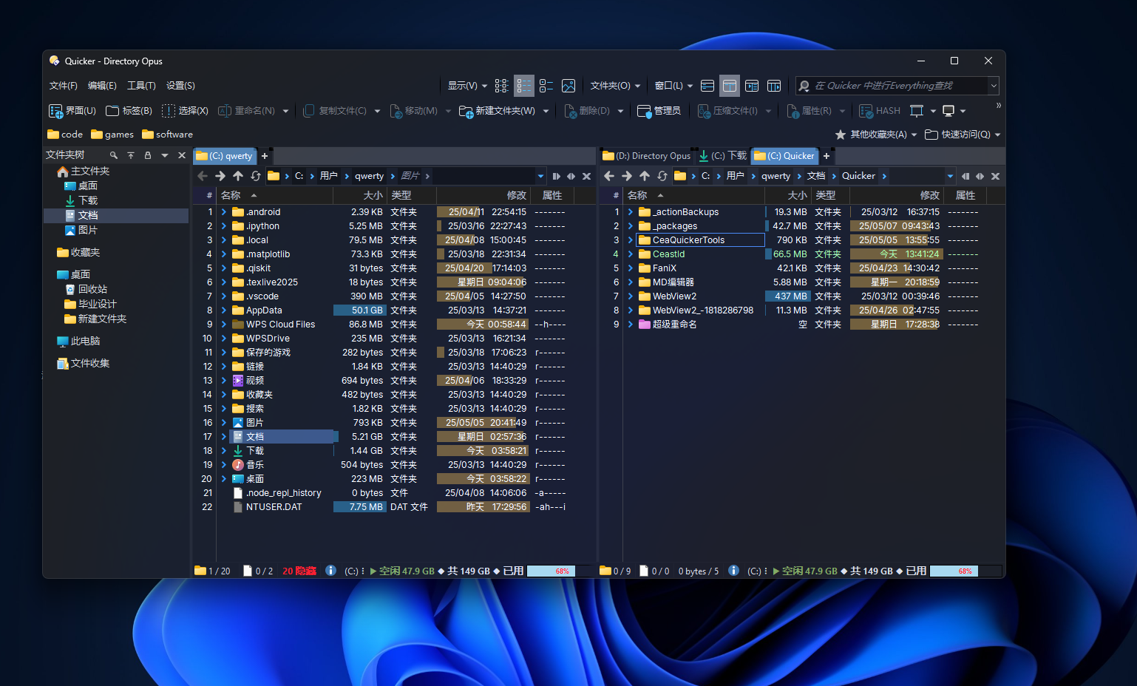Screen dimensions: 1137x686
Task: Close the right file display pane
Action: pyautogui.click(x=996, y=176)
